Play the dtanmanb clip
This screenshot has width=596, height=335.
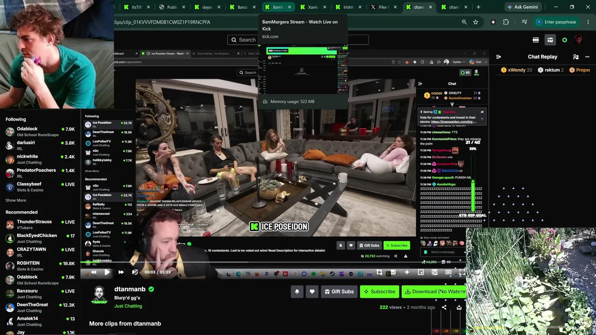107,272
